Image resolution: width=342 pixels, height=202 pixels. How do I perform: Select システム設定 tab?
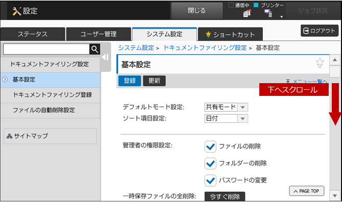point(164,34)
